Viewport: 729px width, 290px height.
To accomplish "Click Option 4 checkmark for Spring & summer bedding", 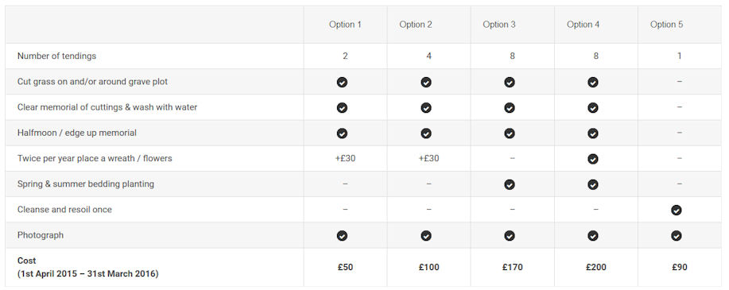I will tap(593, 184).
